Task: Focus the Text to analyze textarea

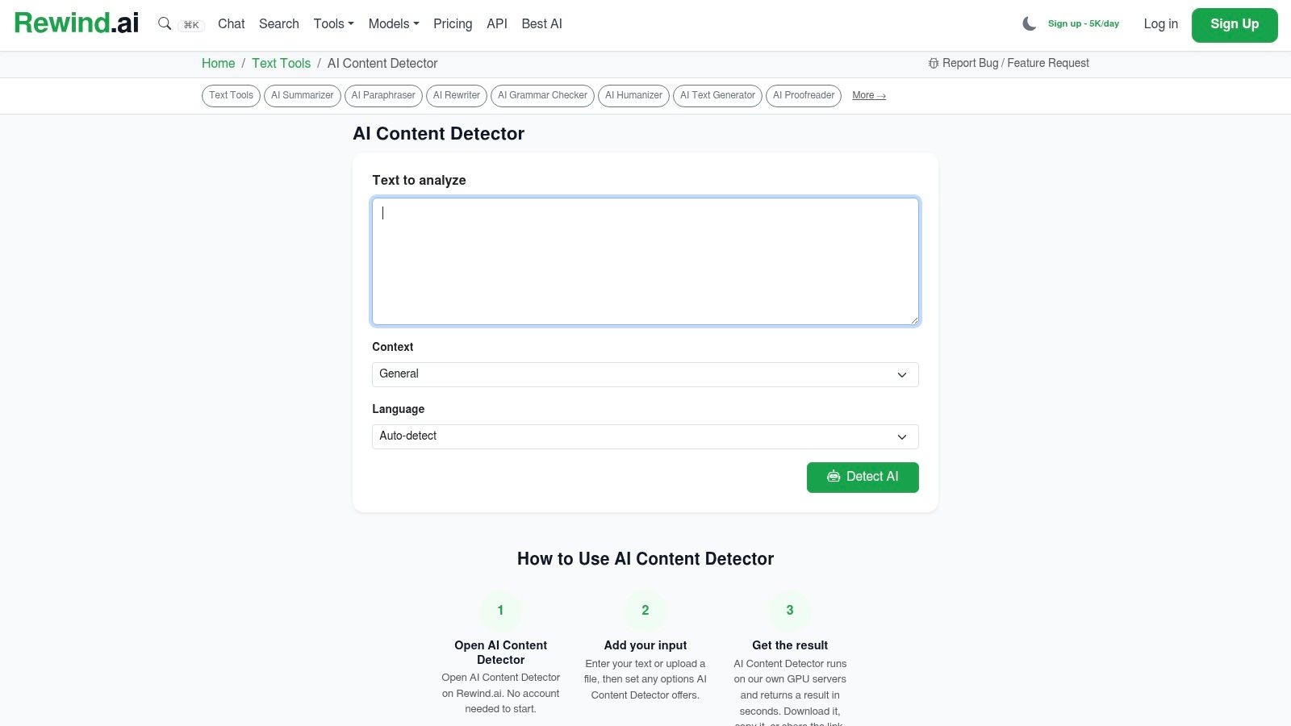Action: (645, 261)
